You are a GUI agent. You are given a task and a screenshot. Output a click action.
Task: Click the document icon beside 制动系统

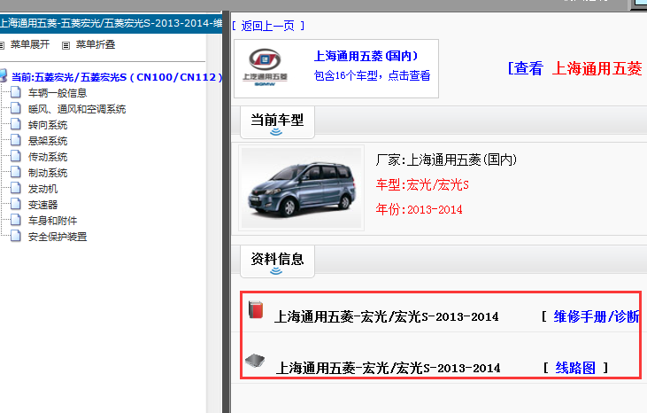(x=16, y=172)
